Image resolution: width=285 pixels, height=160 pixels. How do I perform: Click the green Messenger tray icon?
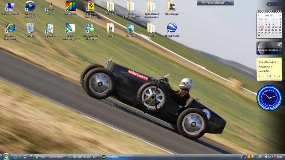[x=253, y=156]
